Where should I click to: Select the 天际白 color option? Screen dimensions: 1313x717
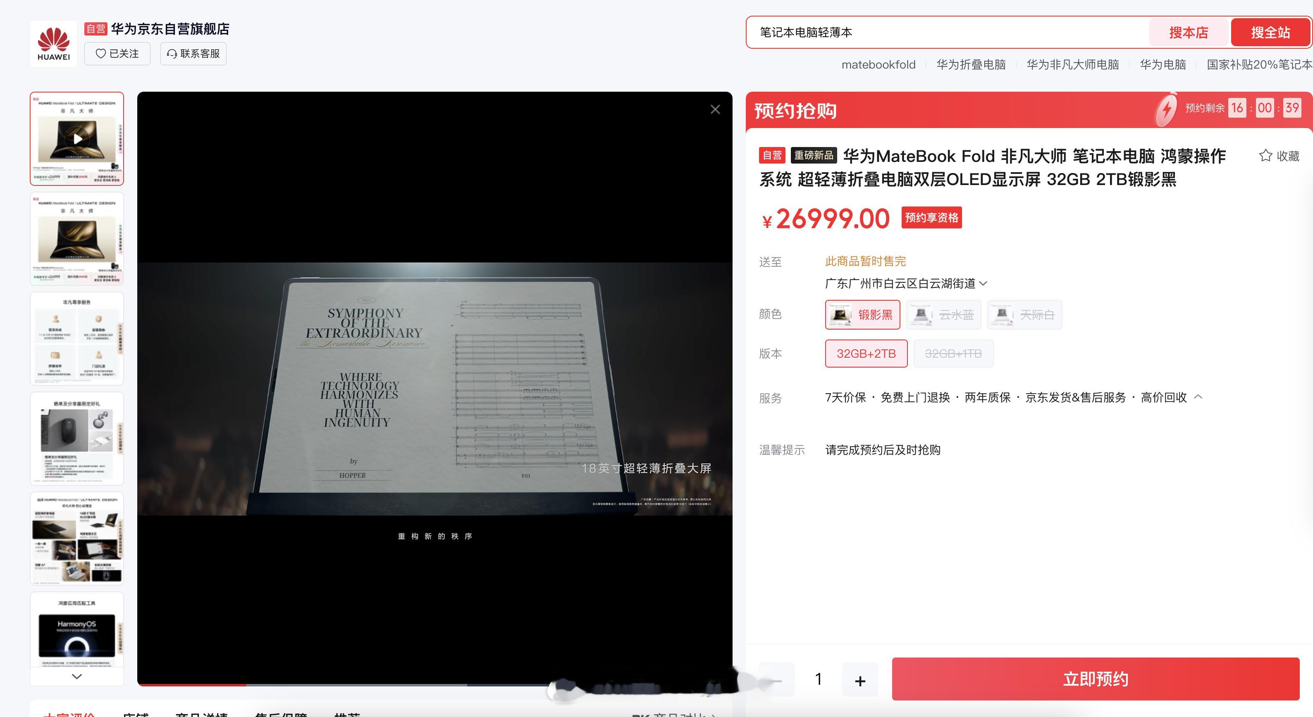[1024, 315]
